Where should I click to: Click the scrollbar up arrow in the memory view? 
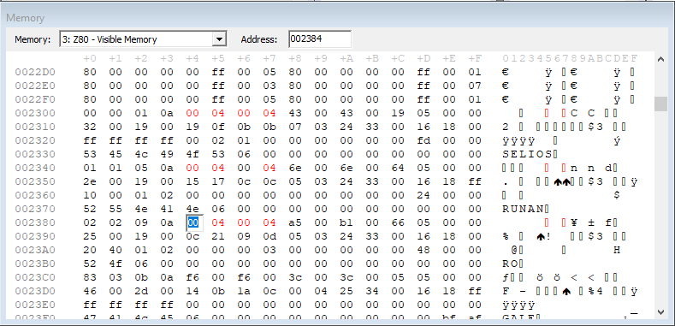[x=660, y=59]
